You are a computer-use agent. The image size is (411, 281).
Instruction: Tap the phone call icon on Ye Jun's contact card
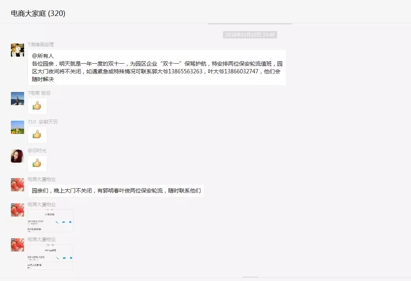pyautogui.click(x=57, y=222)
